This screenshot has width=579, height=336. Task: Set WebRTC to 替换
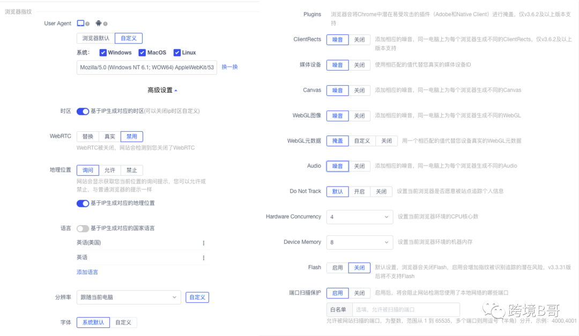(88, 137)
